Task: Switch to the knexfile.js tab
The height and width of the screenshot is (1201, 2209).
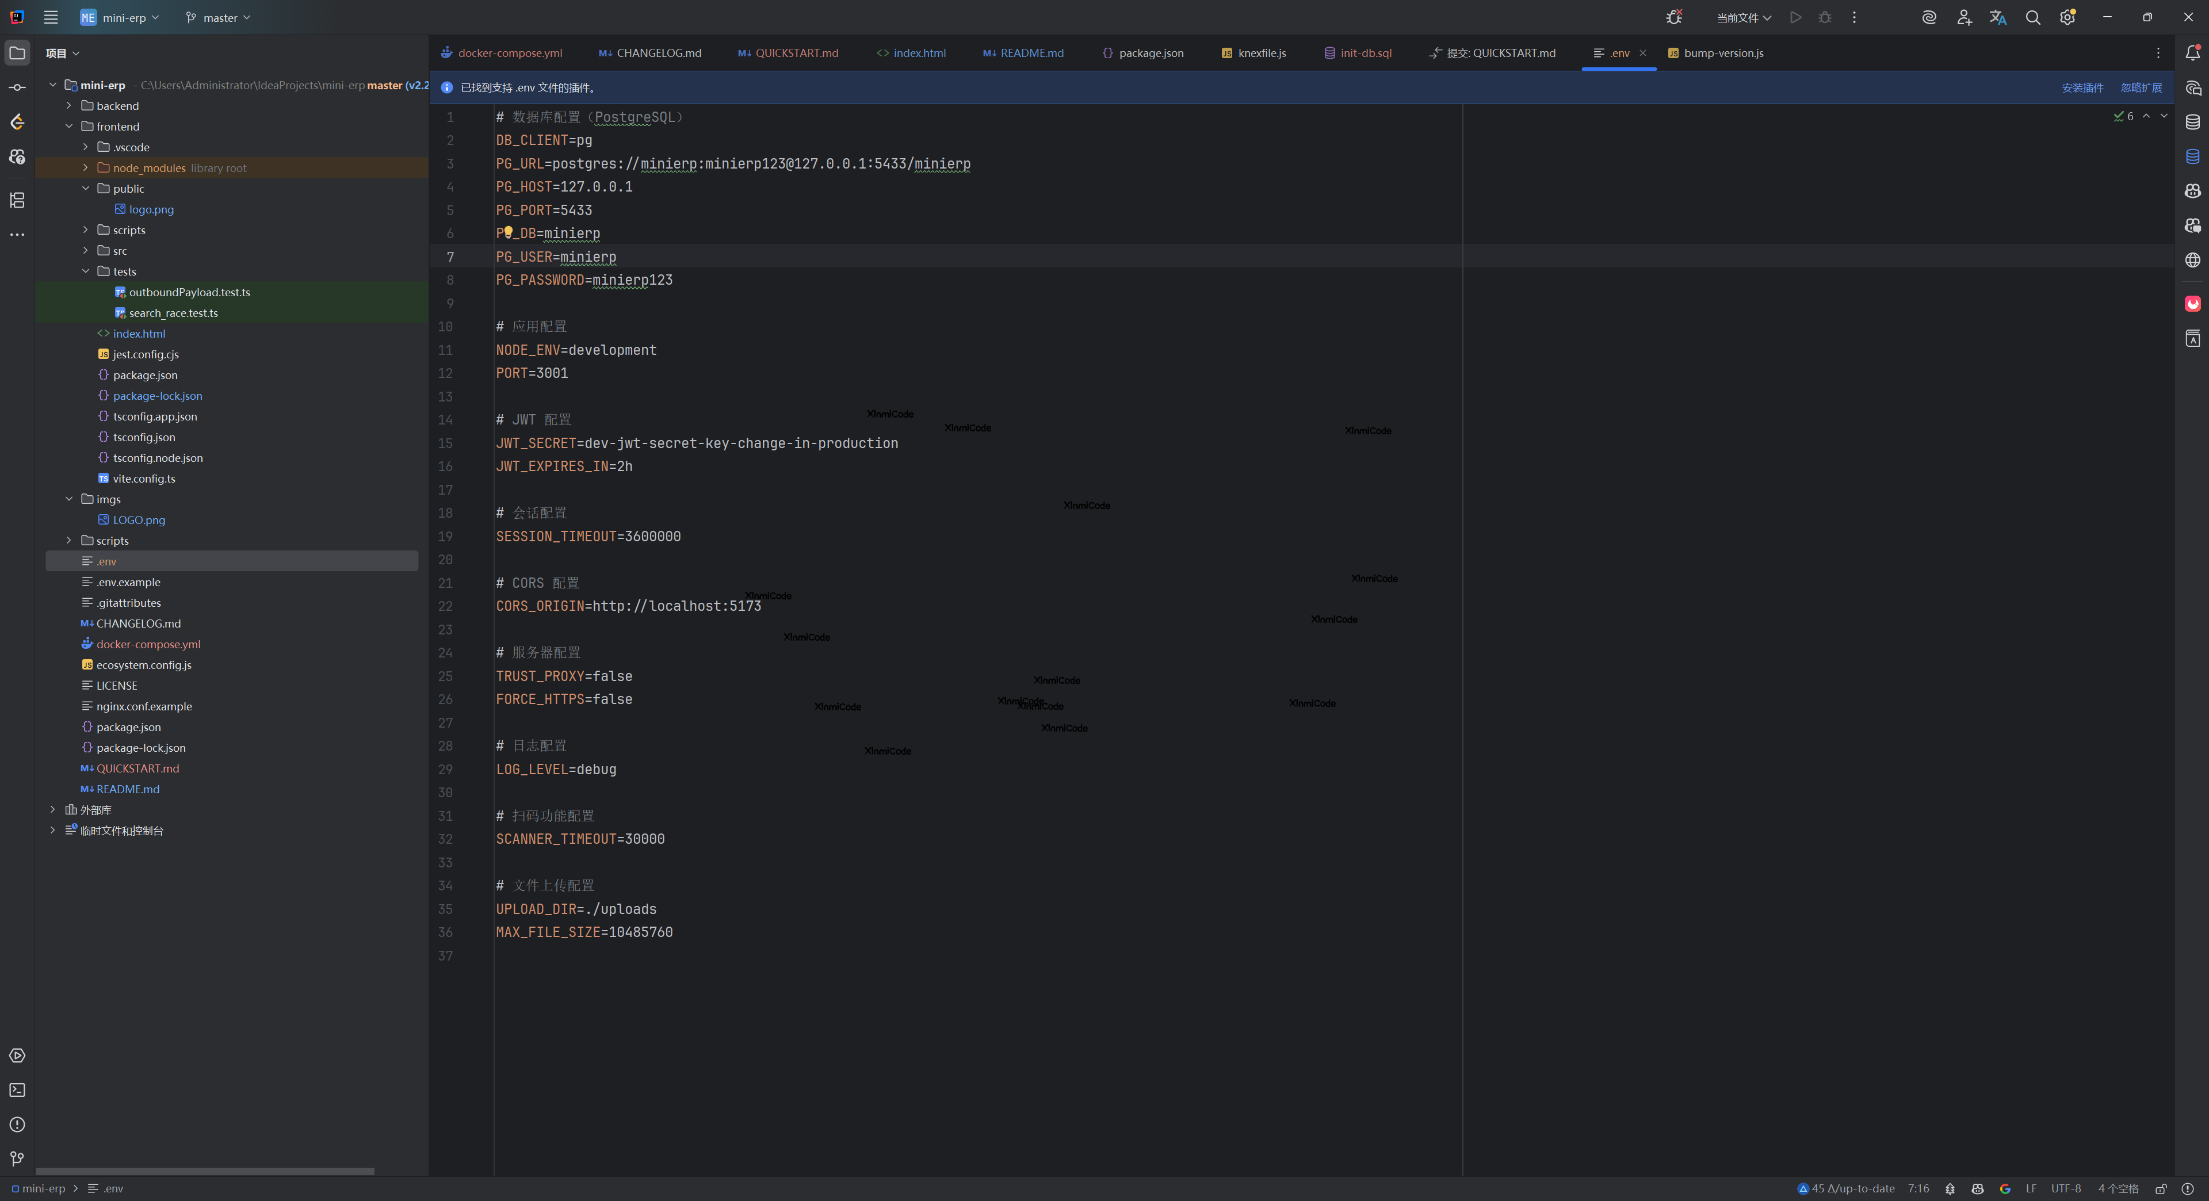Action: [1260, 53]
